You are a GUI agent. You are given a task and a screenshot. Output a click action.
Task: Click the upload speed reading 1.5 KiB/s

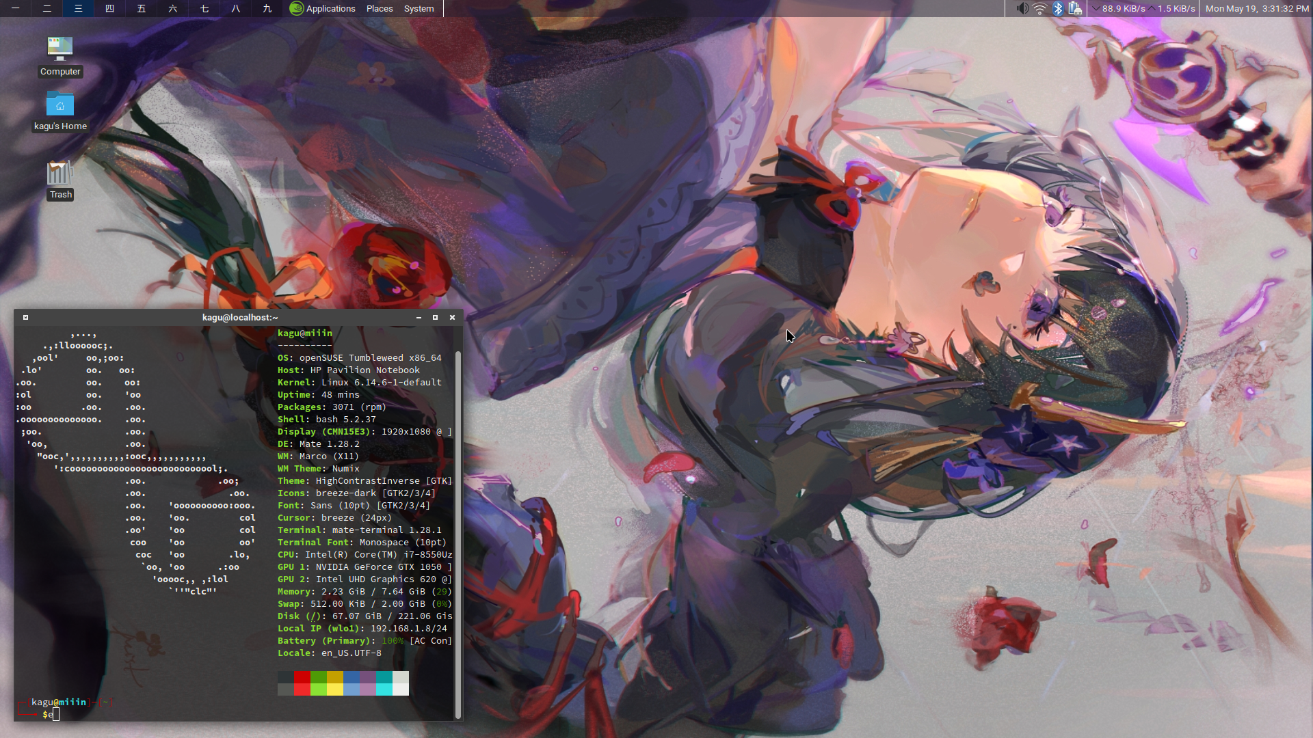1171,8
